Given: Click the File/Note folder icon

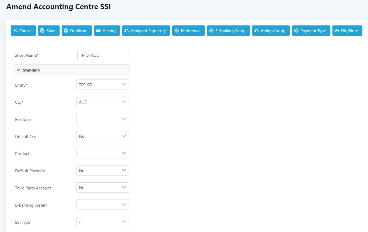Looking at the screenshot, I should (337, 31).
